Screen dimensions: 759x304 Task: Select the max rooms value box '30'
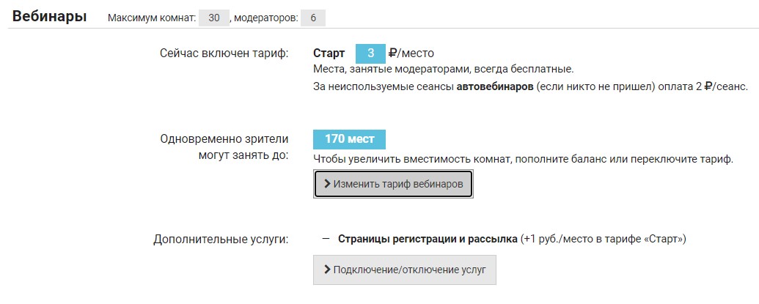pos(213,18)
